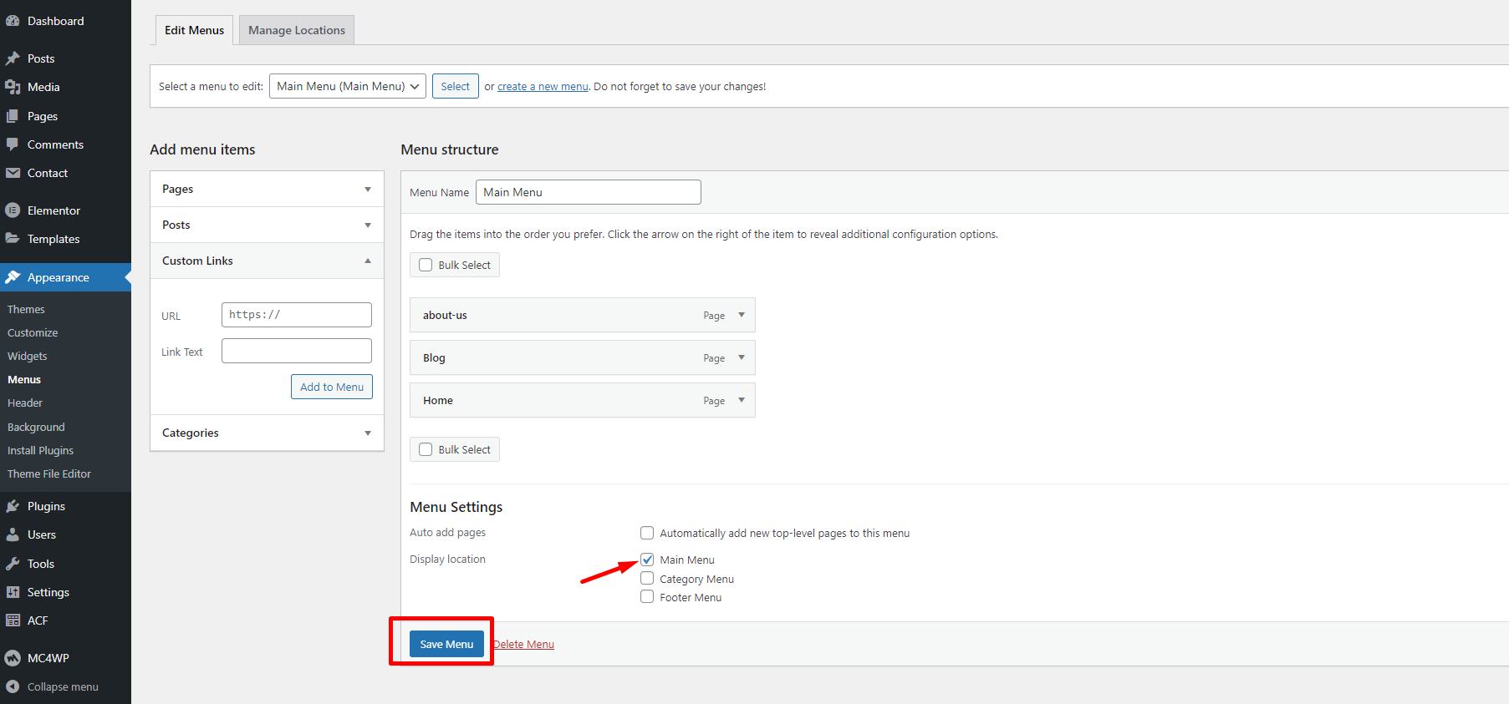Uncheck the Main Menu display location
This screenshot has height=704, width=1509.
pos(647,560)
